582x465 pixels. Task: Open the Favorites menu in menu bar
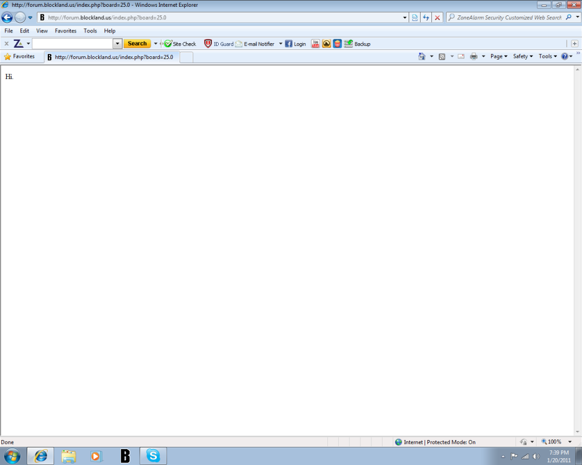pyautogui.click(x=65, y=31)
